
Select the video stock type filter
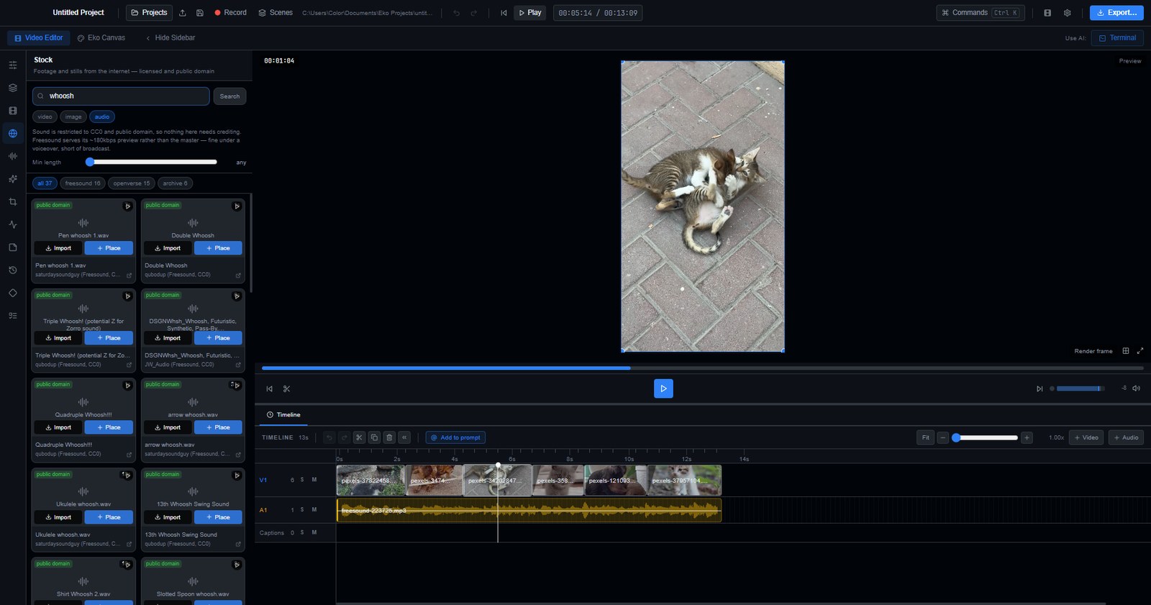click(45, 117)
